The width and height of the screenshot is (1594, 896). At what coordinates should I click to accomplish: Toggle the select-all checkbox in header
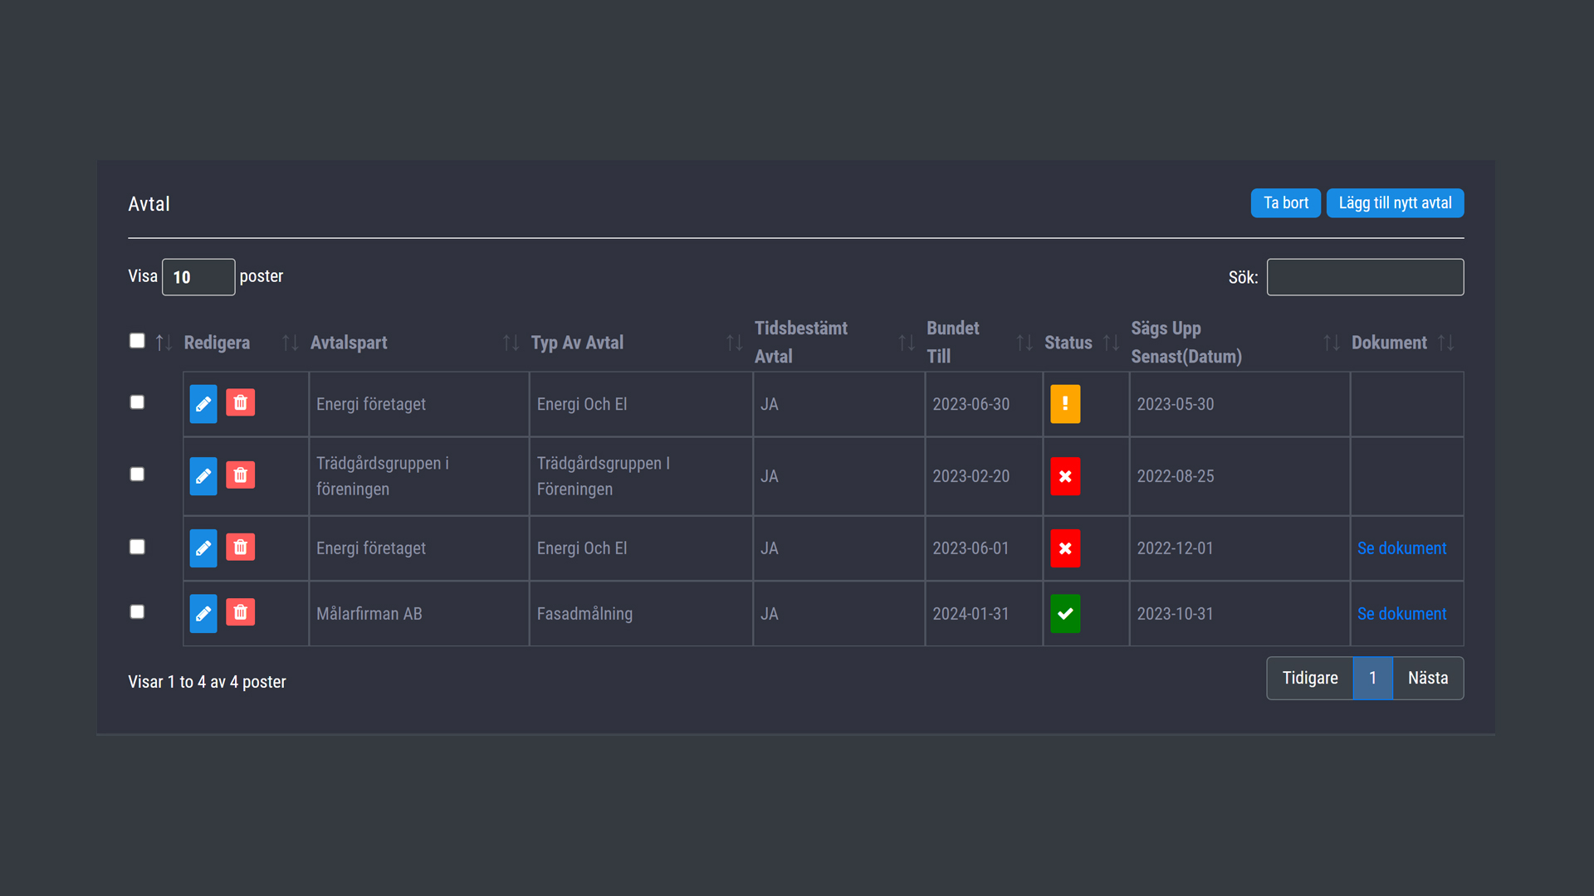pos(137,341)
